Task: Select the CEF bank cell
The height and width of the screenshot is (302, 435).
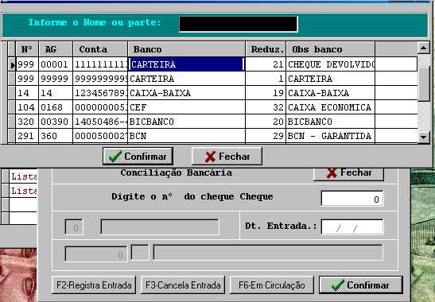Action: [186, 107]
